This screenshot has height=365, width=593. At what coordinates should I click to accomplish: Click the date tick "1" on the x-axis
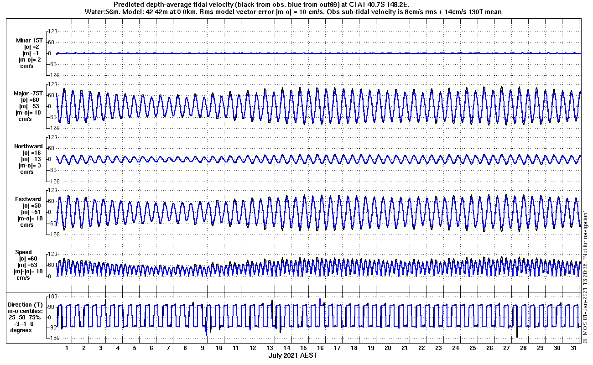coord(67,348)
